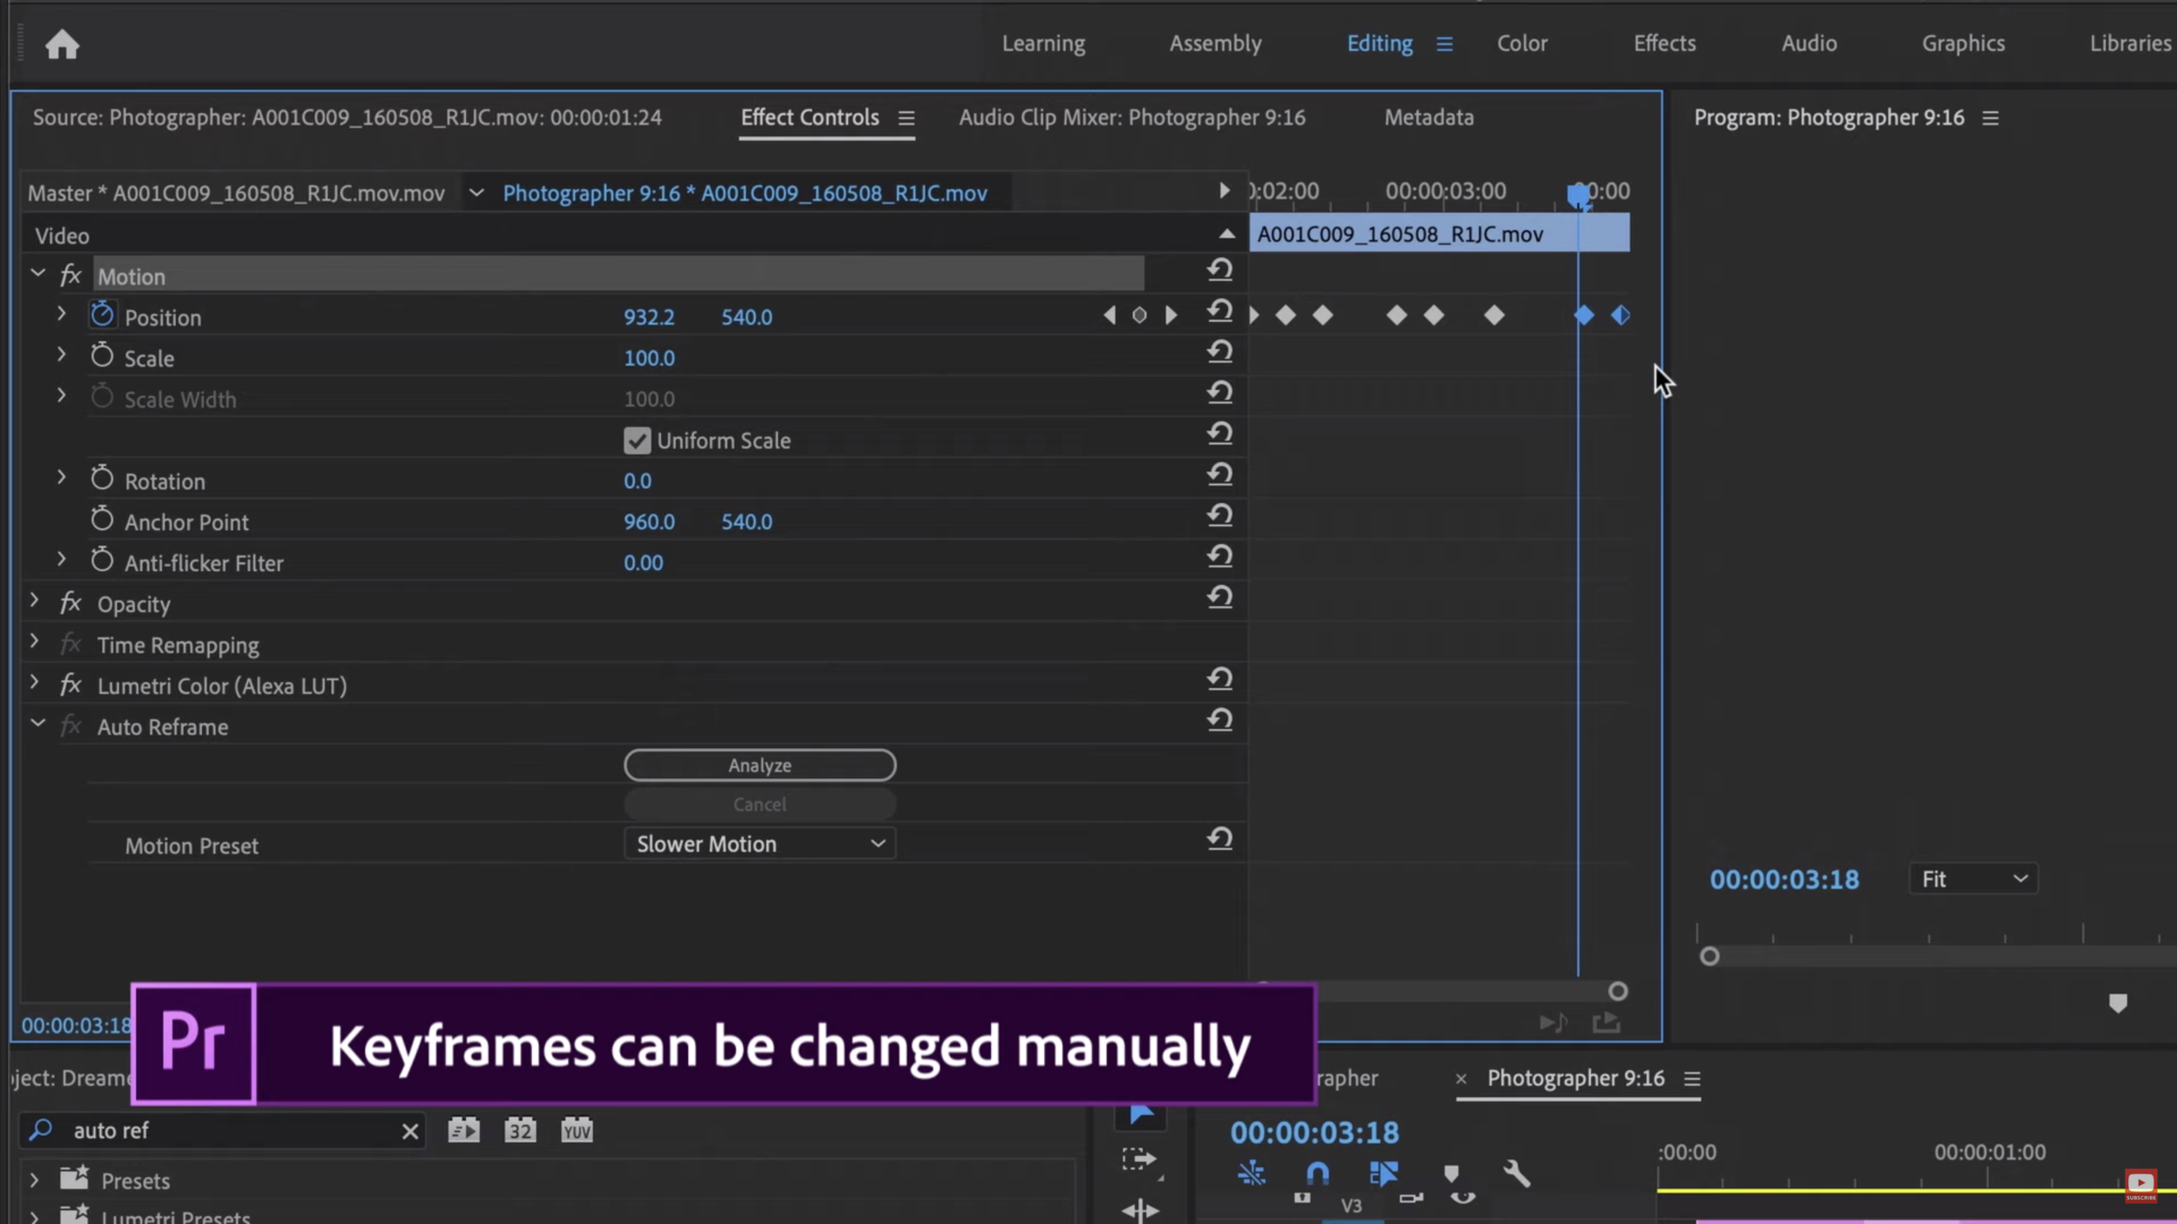Switch to the Effect Controls tab
The width and height of the screenshot is (2177, 1224).
pos(809,117)
